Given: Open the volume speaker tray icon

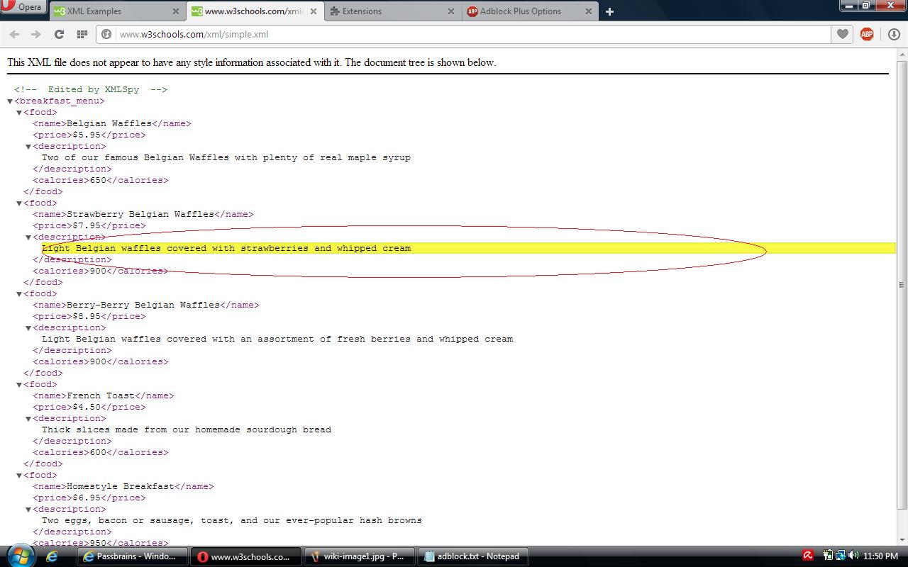Looking at the screenshot, I should [x=852, y=556].
